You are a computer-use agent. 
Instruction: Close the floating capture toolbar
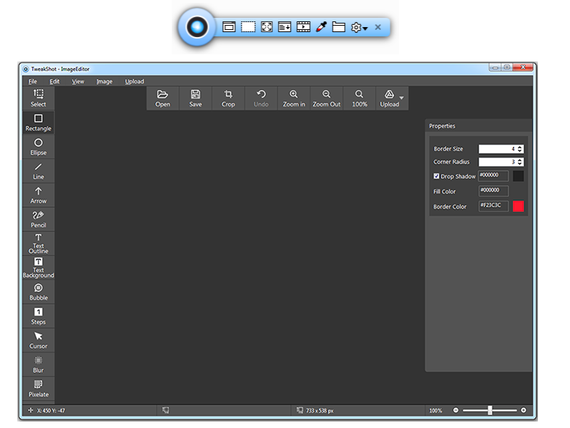(378, 27)
